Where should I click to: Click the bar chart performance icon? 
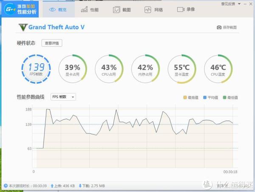pyautogui.click(x=84, y=9)
